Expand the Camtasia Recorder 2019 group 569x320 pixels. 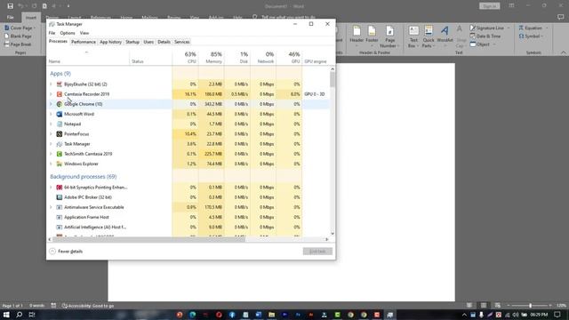pyautogui.click(x=51, y=94)
